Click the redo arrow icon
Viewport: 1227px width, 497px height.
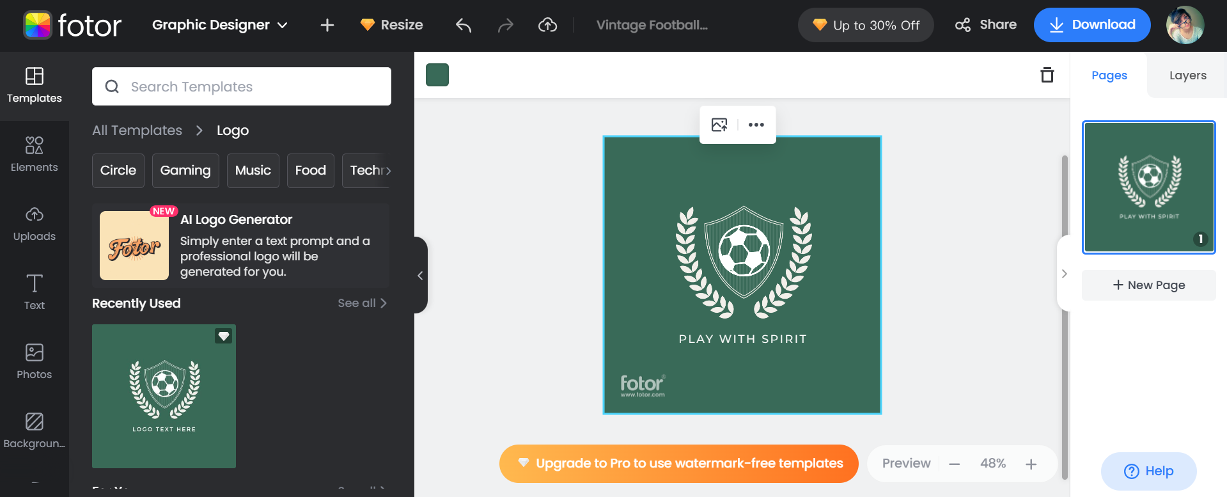coord(506,25)
